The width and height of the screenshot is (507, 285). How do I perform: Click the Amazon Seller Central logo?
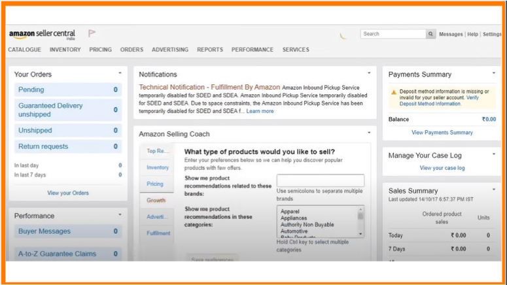[42, 34]
